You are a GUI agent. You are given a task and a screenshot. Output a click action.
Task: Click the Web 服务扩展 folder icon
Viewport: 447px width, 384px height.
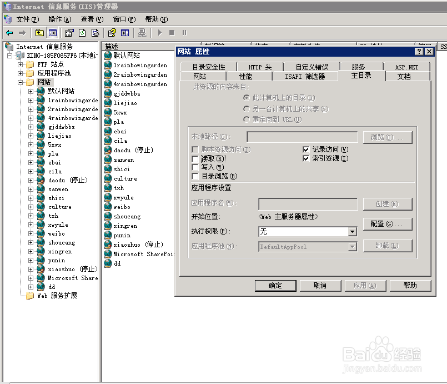(x=30, y=296)
